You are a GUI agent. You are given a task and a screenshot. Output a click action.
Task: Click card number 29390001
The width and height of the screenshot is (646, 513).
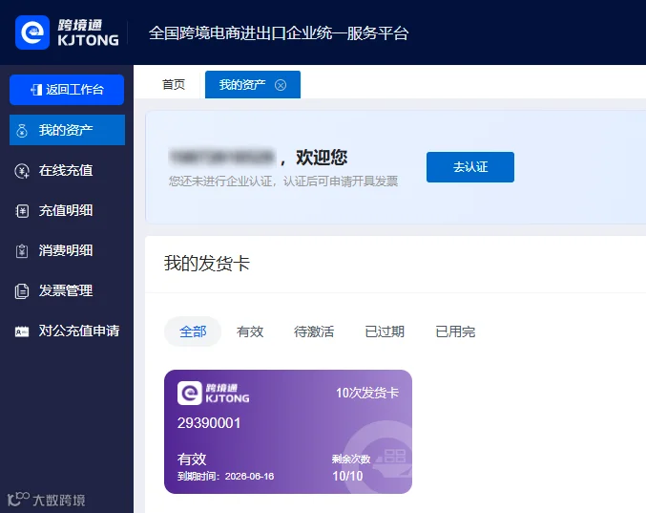click(209, 423)
